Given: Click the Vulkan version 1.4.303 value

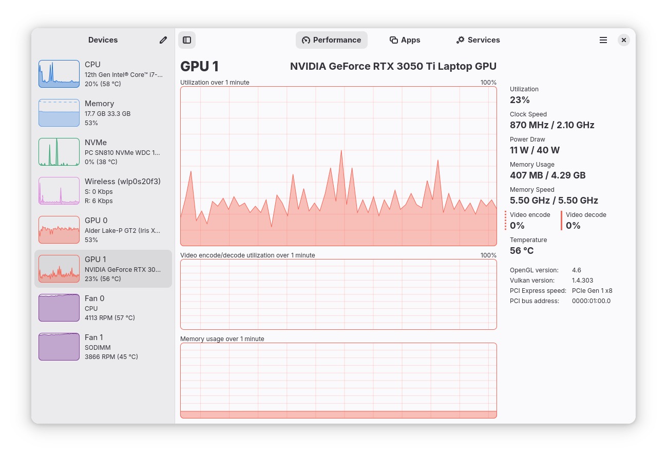Looking at the screenshot, I should click(x=583, y=281).
